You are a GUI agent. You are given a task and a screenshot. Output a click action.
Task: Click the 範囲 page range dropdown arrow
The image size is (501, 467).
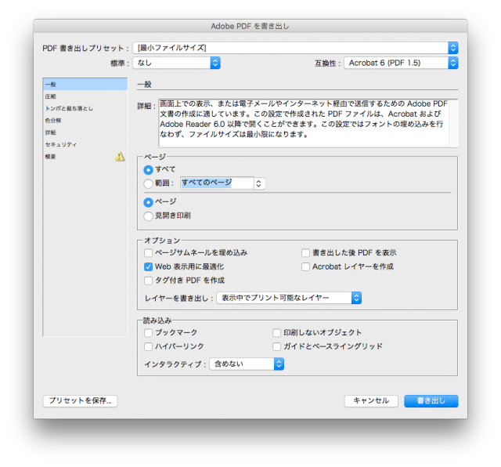tap(260, 183)
